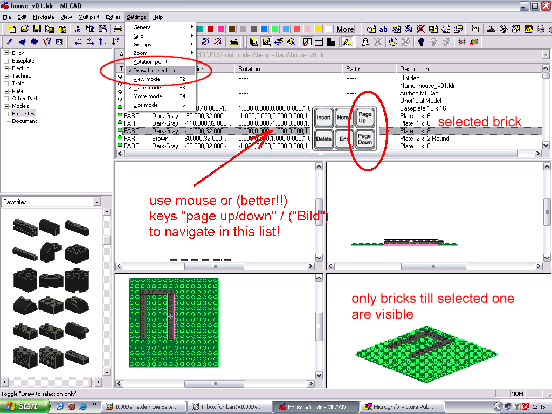
Task: Open the Navigate menu
Action: click(x=44, y=17)
